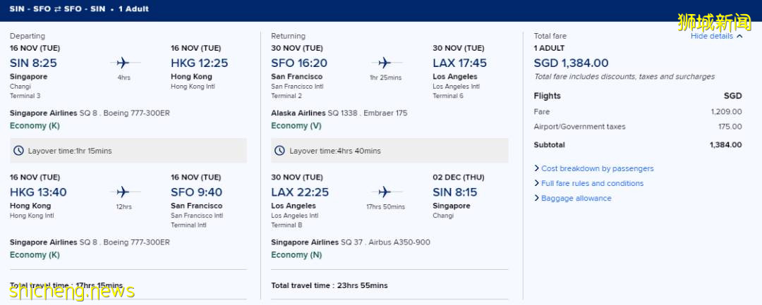Click Economy (K) on the SIN-HKG flight
The image size is (762, 305).
pos(35,125)
